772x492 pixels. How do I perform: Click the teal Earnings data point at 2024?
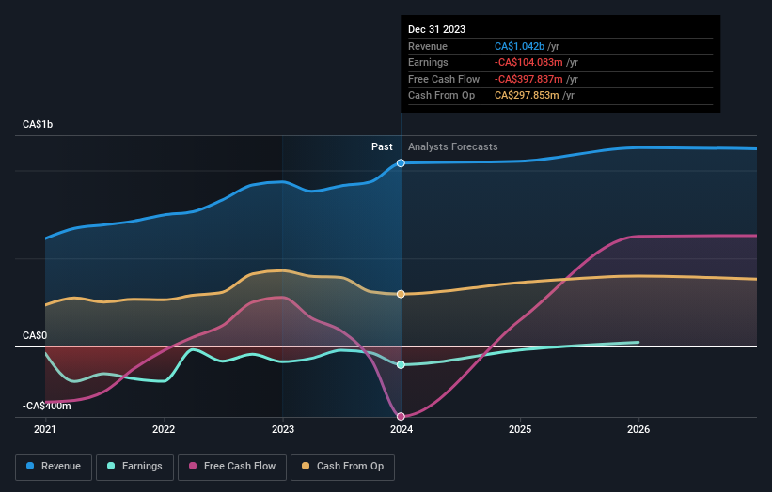click(401, 364)
